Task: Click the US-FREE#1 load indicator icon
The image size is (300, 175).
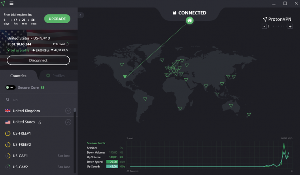Action: [x=8, y=133]
